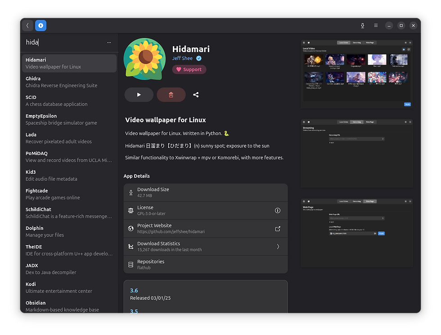Open the blue app home icon
This screenshot has height=335, width=441.
(x=41, y=26)
